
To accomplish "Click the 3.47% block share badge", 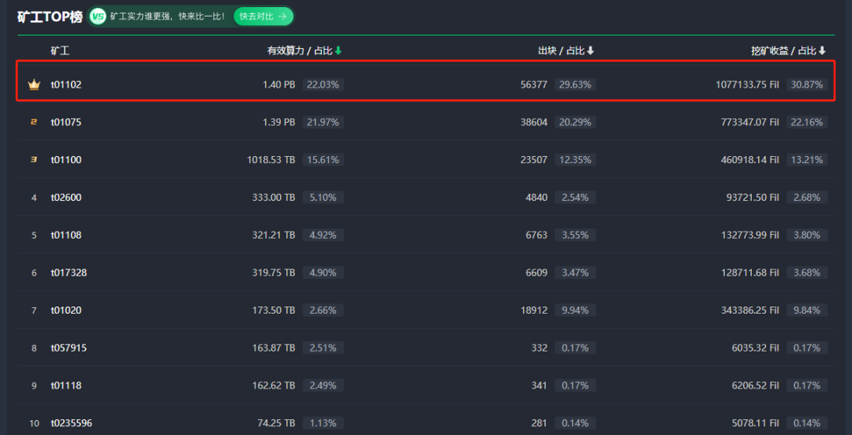I will coord(575,273).
